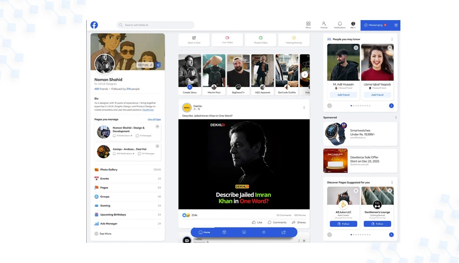Click the 25 Comments count
Image resolution: width=459 pixels, height=263 pixels.
284,215
